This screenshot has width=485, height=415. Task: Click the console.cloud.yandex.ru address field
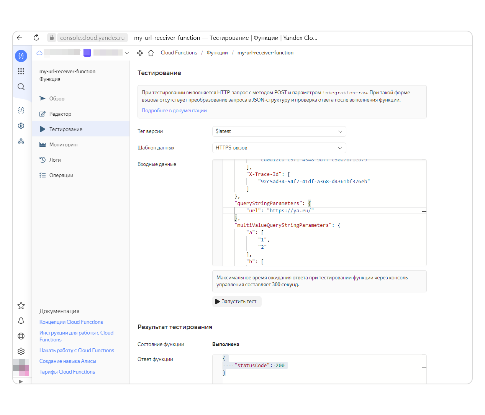[92, 38]
